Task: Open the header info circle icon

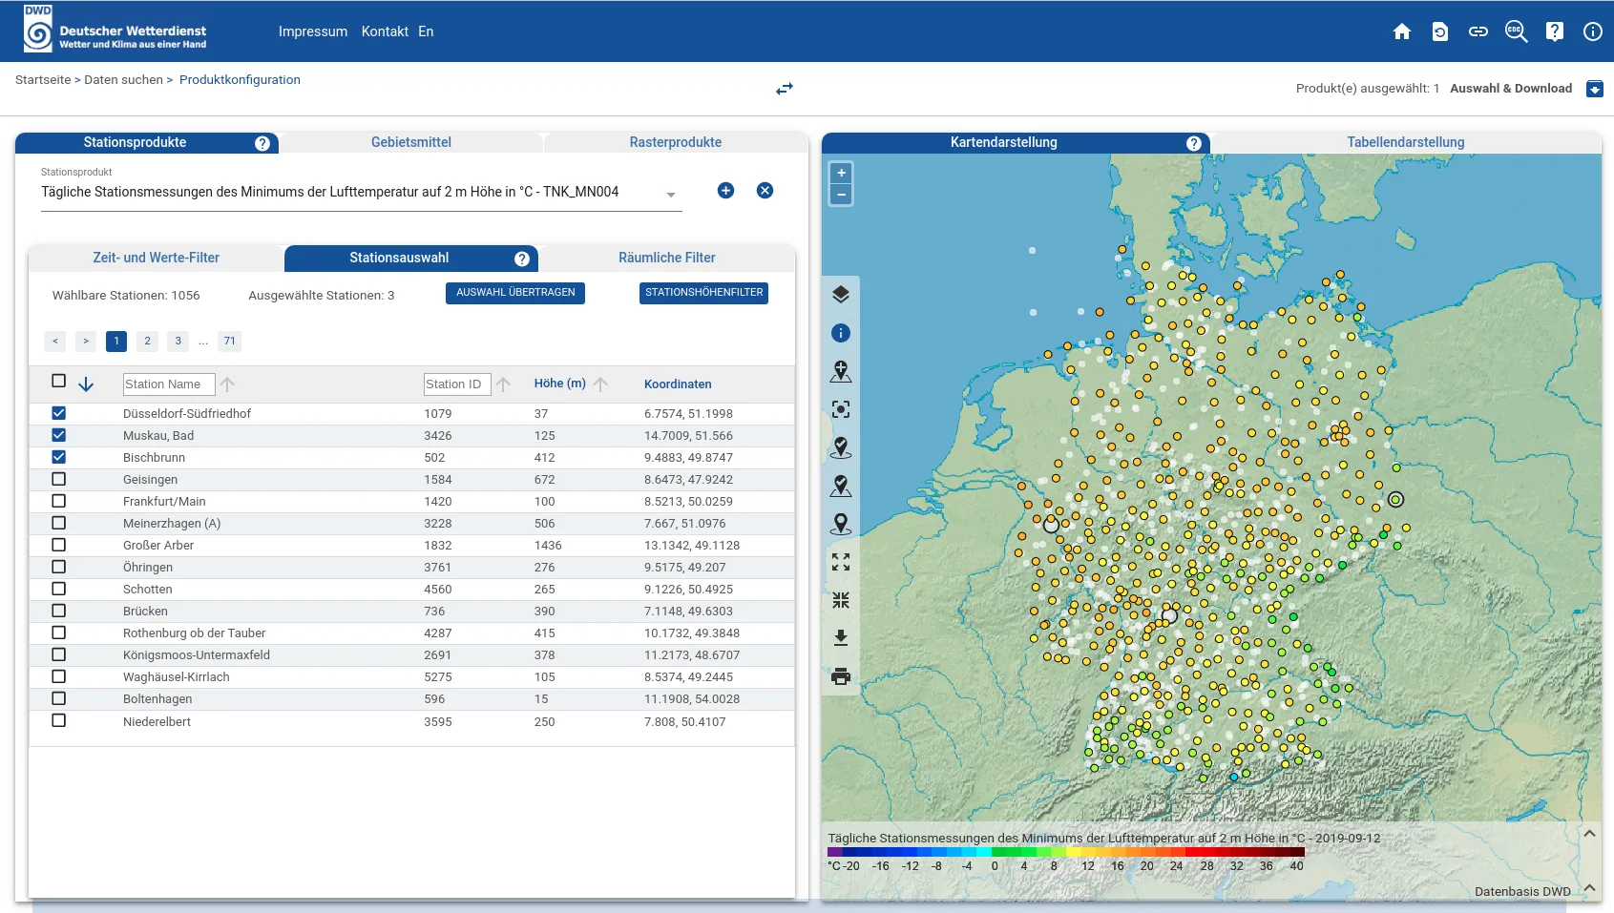Action: pyautogui.click(x=1593, y=31)
